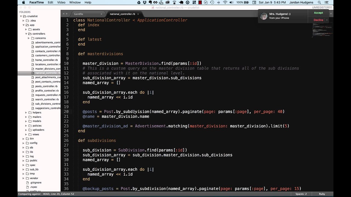Open Evernote elephant menu bar icon
The height and width of the screenshot is (197, 351).
pyautogui.click(x=150, y=2)
